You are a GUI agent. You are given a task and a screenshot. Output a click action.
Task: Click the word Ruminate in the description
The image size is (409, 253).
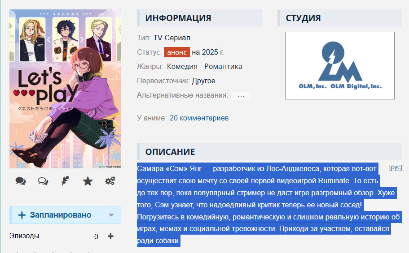coord(334,180)
